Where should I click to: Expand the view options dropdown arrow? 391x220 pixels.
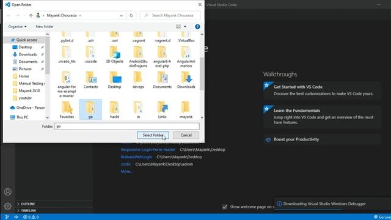pos(185,26)
